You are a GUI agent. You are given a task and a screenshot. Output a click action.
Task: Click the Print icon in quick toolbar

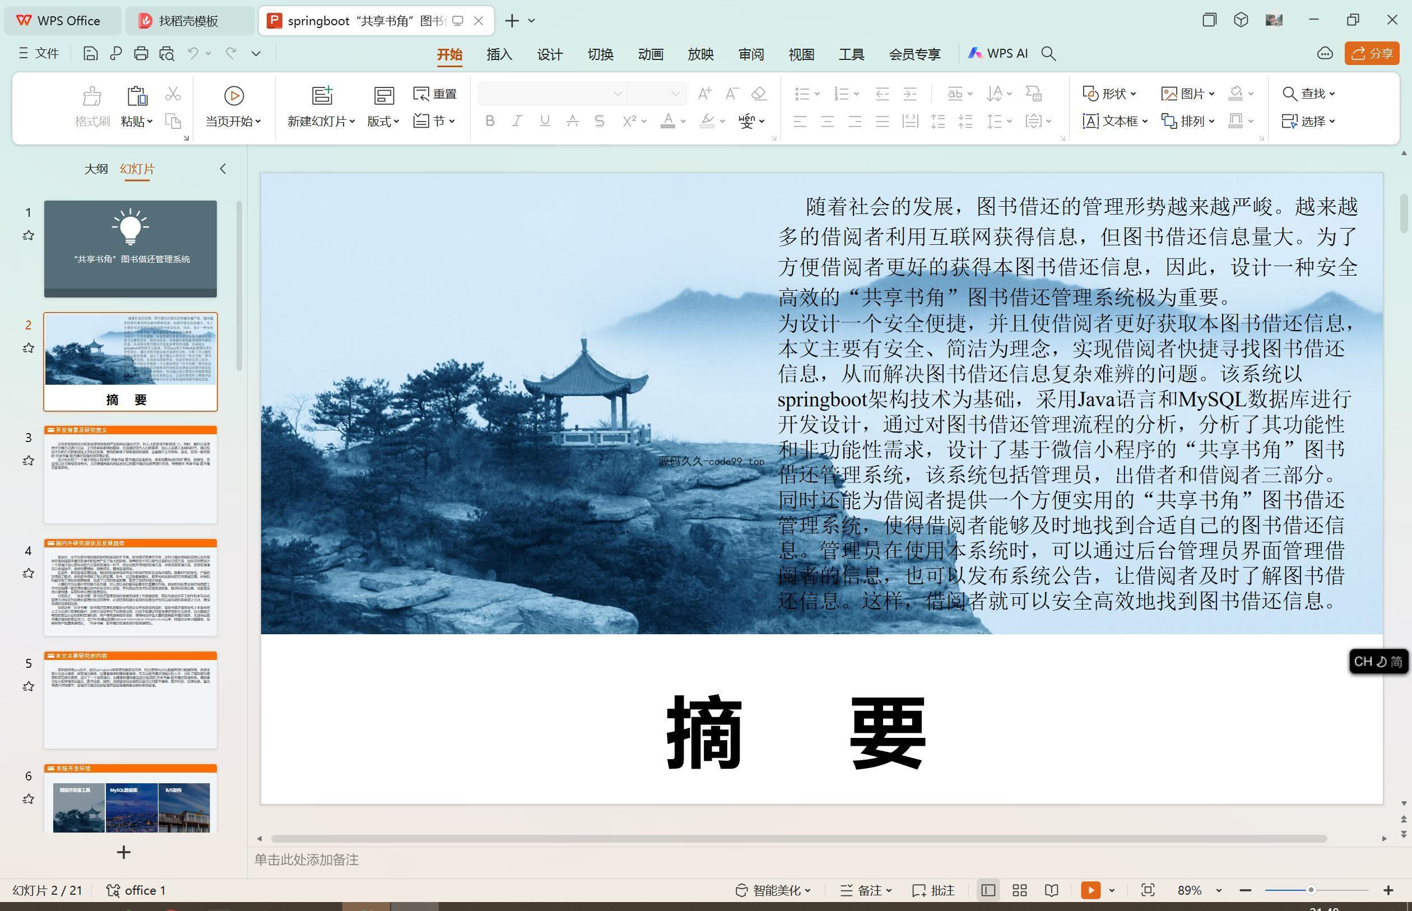pyautogui.click(x=141, y=54)
